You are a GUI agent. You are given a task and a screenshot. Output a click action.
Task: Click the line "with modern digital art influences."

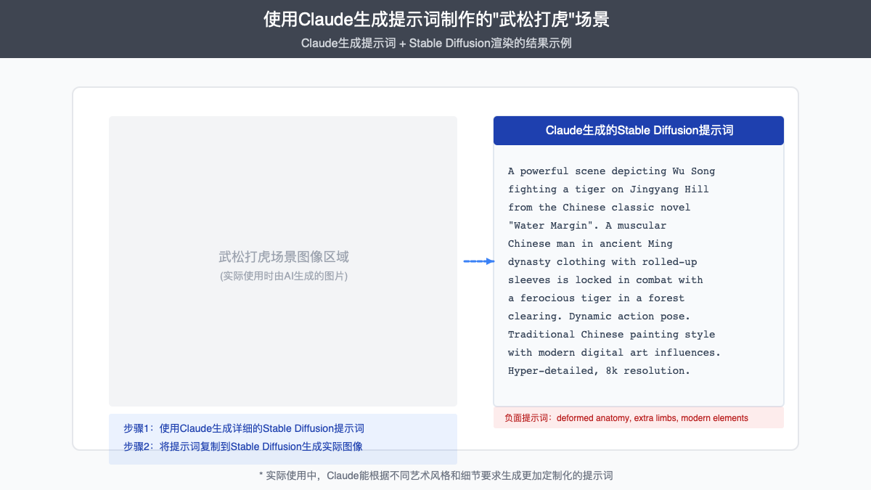point(614,353)
